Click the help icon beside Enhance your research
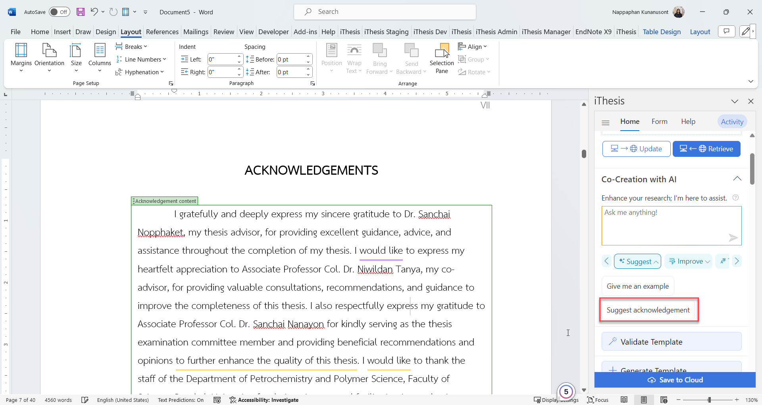This screenshot has width=762, height=405. coord(735,198)
